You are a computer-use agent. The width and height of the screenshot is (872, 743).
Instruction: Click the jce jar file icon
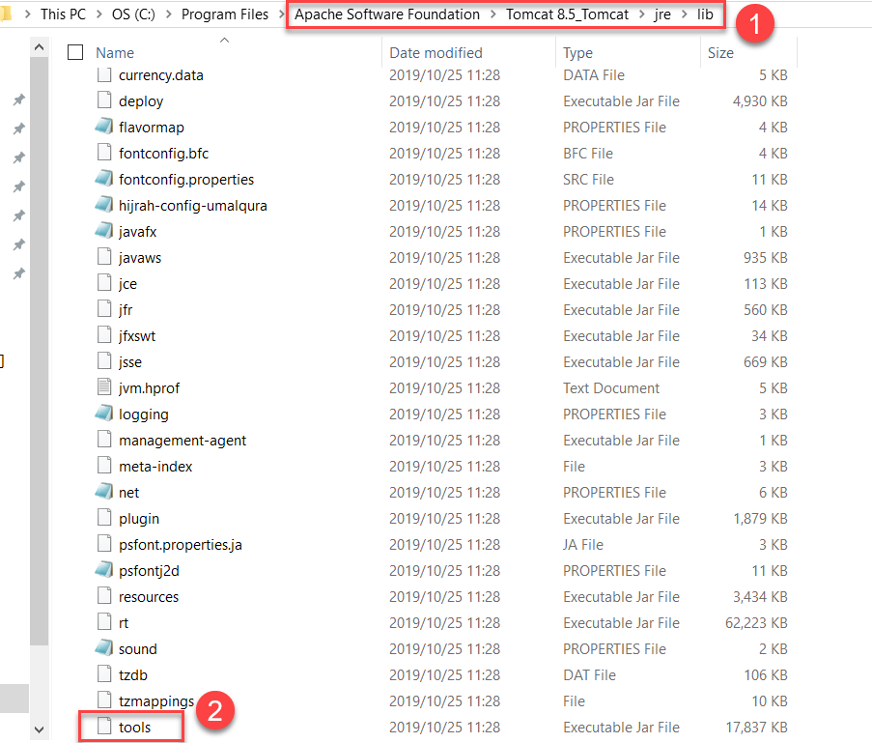click(104, 283)
